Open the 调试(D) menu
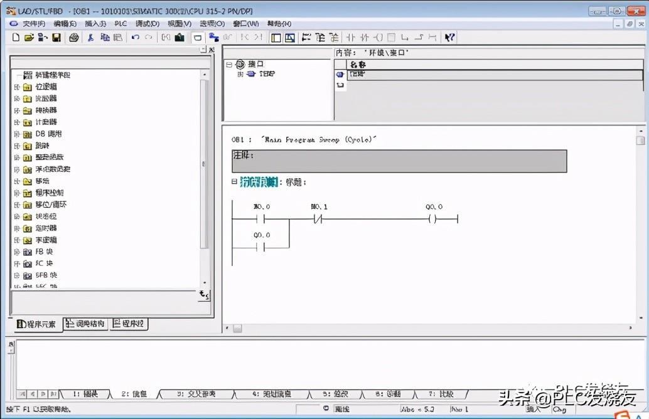The height and width of the screenshot is (419, 649). (147, 24)
